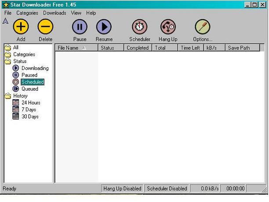Screen dimensions: 269x202
Task: Click the Categories folder icon
Action: [8, 54]
